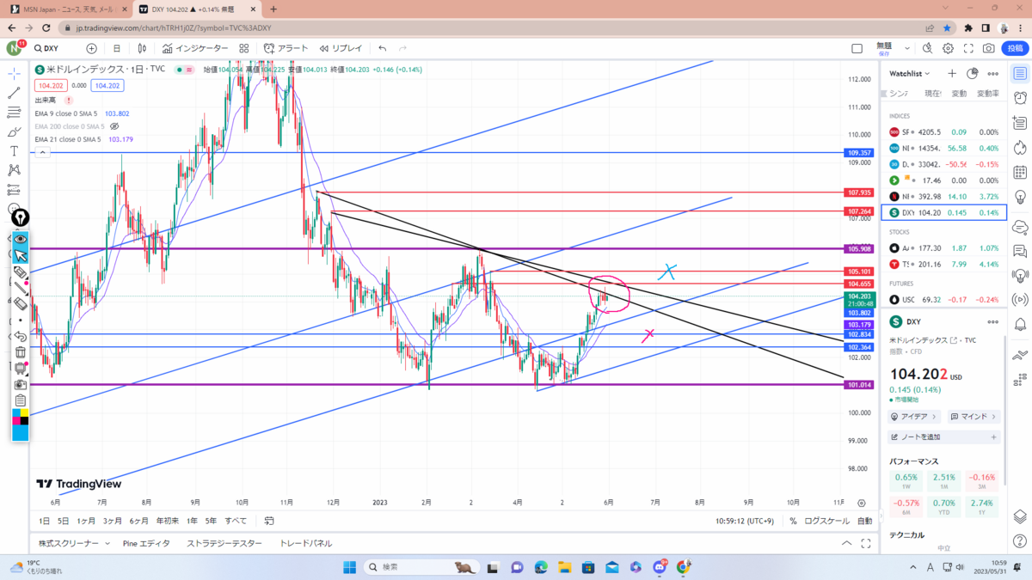Viewport: 1032px width, 580px height.
Task: Open the Fibonacci tools in the left toolbar
Action: tap(15, 112)
